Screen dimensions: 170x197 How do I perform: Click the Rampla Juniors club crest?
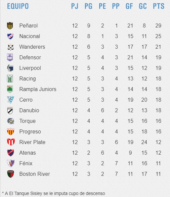tap(10, 89)
